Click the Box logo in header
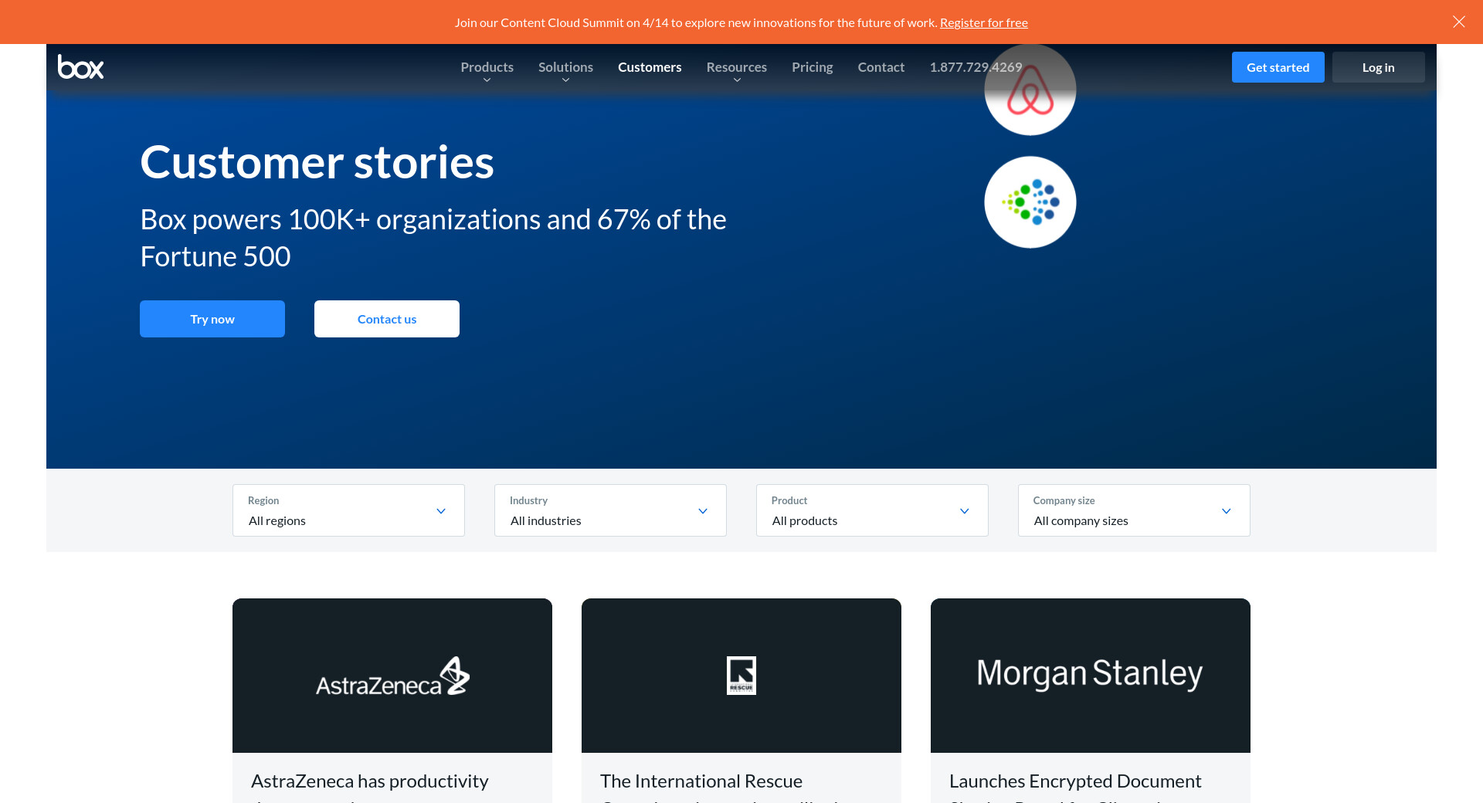The height and width of the screenshot is (803, 1483). click(x=80, y=67)
